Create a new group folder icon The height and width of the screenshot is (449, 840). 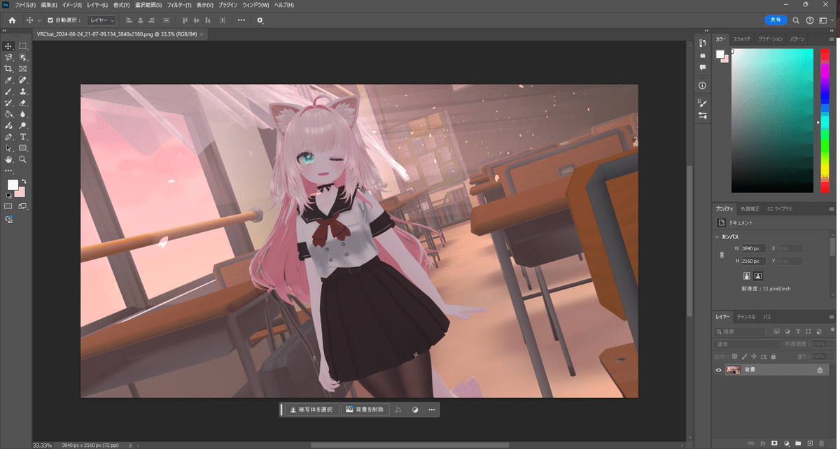(x=798, y=443)
